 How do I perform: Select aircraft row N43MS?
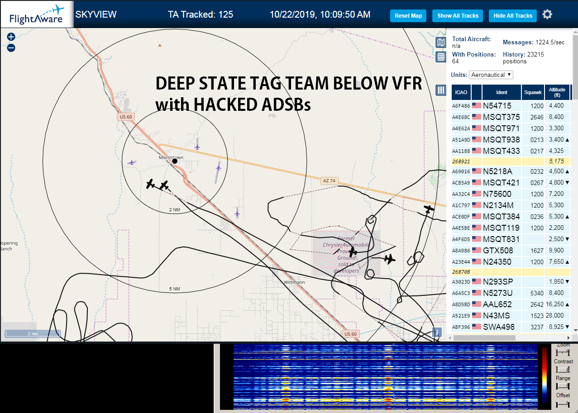pyautogui.click(x=511, y=315)
